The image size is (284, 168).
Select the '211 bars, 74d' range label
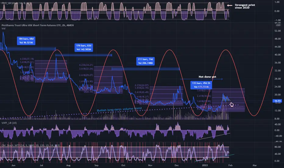[145, 61]
